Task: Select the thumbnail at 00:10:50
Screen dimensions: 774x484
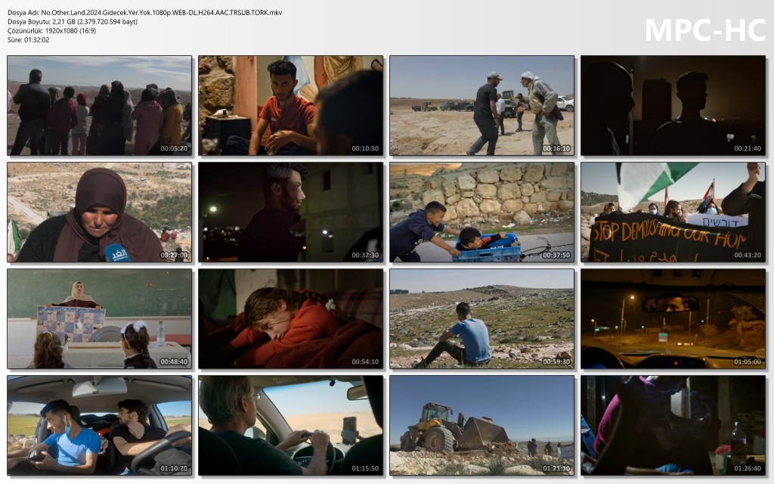Action: [x=291, y=106]
